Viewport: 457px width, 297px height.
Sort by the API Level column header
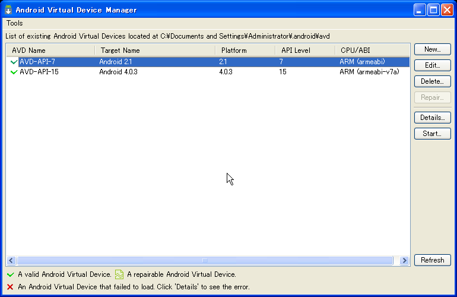tap(305, 50)
